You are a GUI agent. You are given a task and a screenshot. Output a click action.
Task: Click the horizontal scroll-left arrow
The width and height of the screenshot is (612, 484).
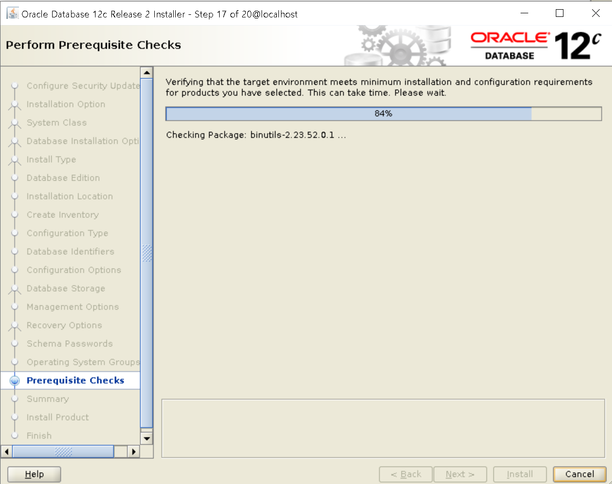(x=6, y=452)
